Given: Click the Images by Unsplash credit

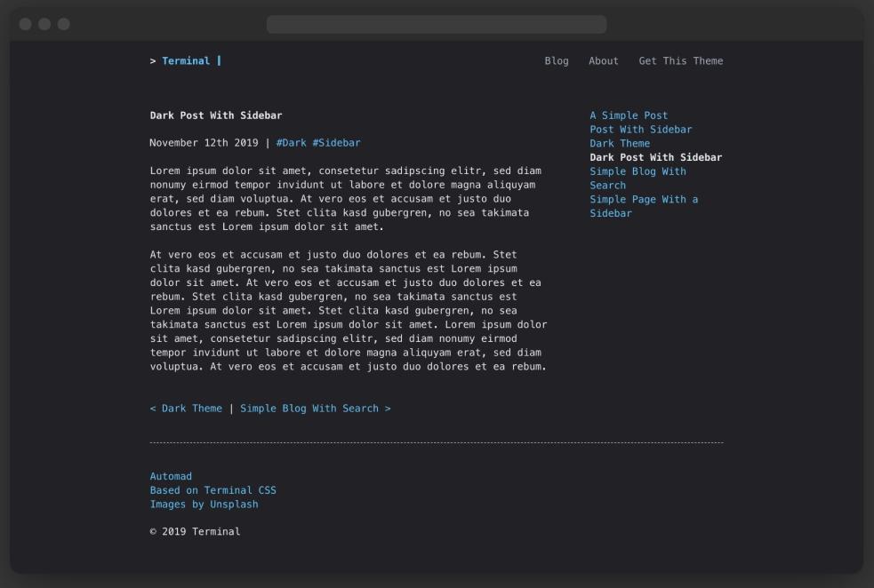Looking at the screenshot, I should 204,504.
